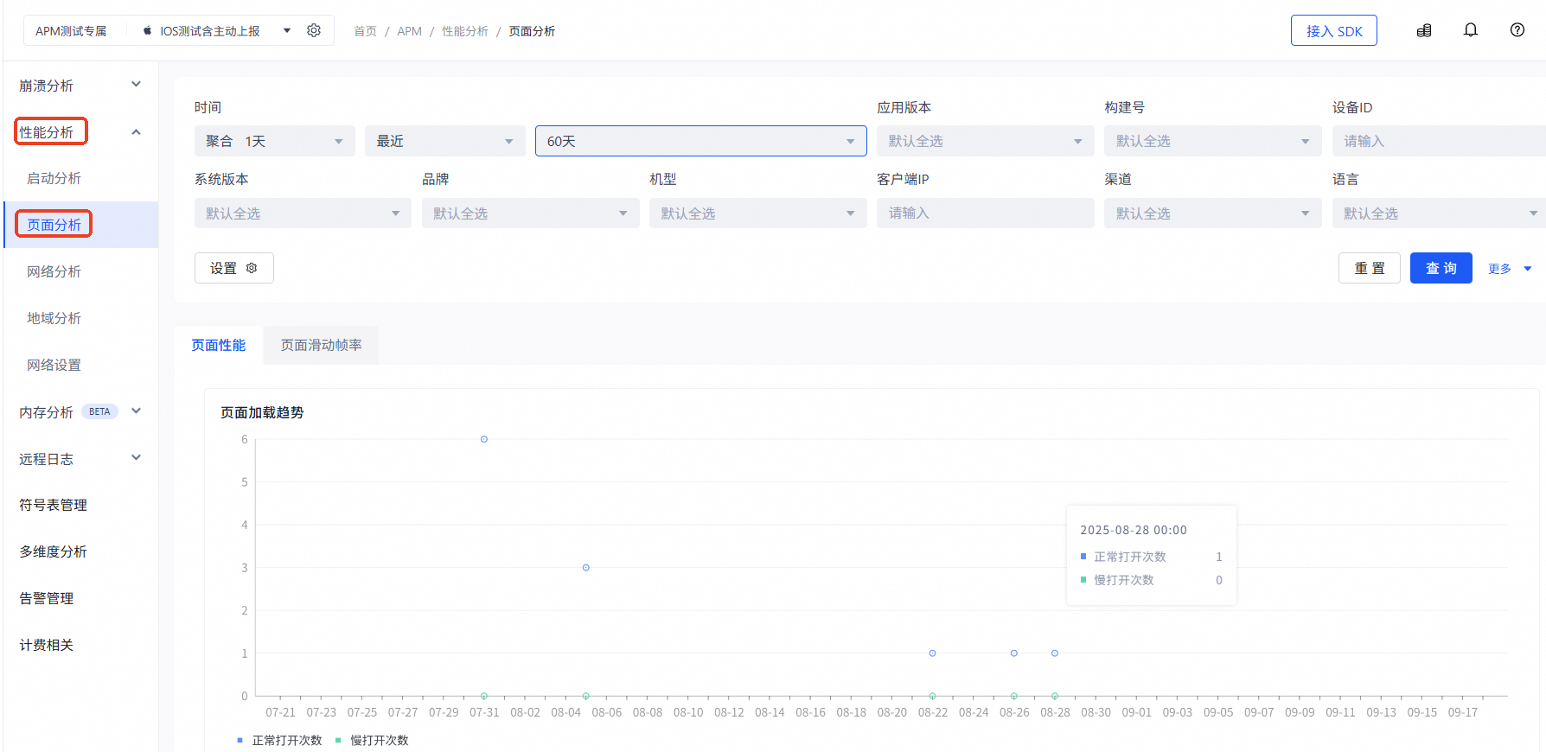The height and width of the screenshot is (752, 1546).
Task: Open the 构建号 dropdown
Action: click(1213, 141)
